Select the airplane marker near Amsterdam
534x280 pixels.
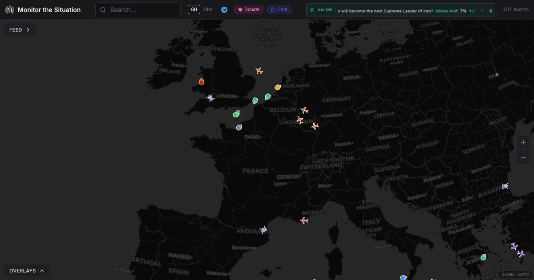(x=259, y=70)
